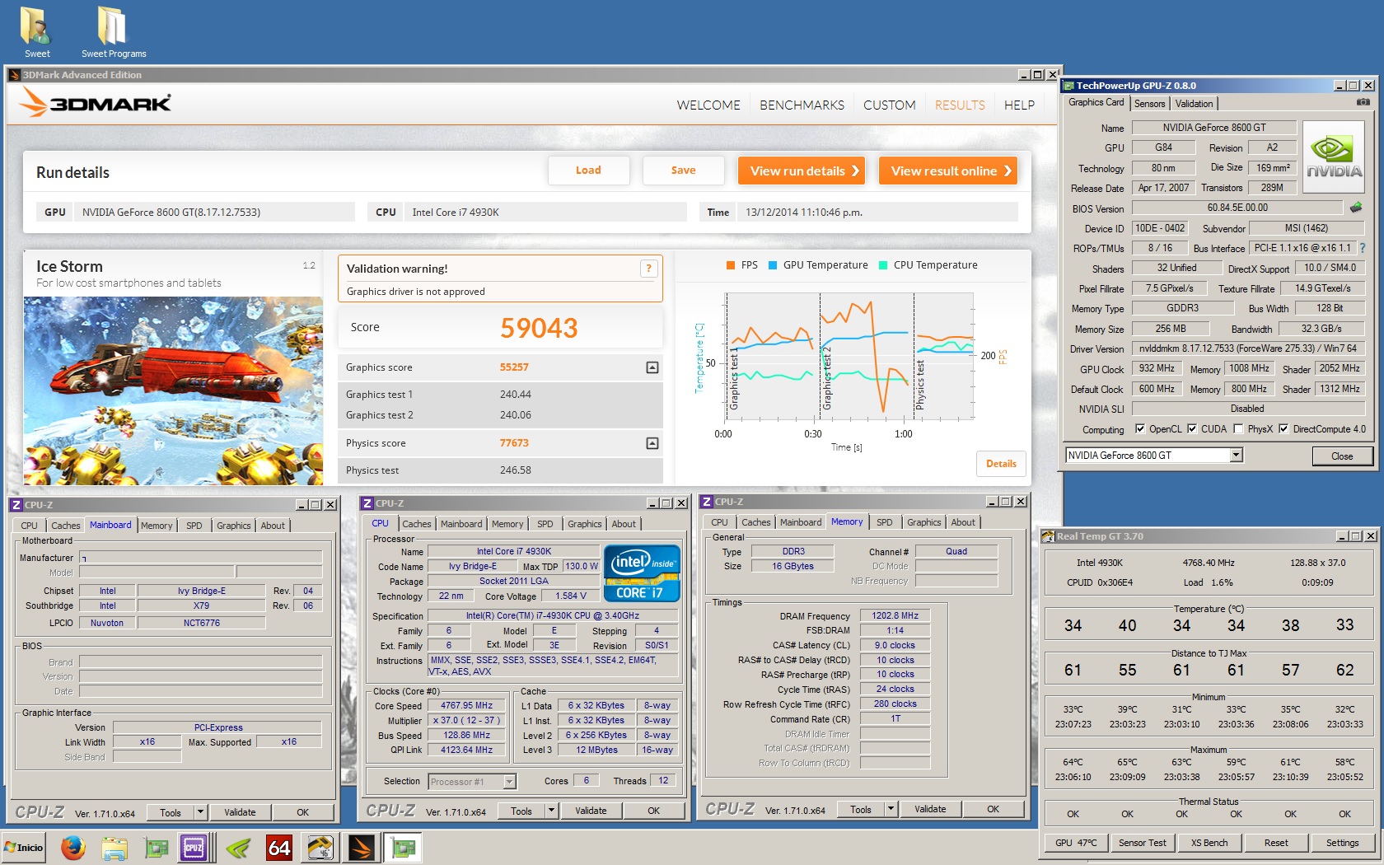Click the Real Temp GT title bar icon
The height and width of the screenshot is (865, 1384).
1049,536
